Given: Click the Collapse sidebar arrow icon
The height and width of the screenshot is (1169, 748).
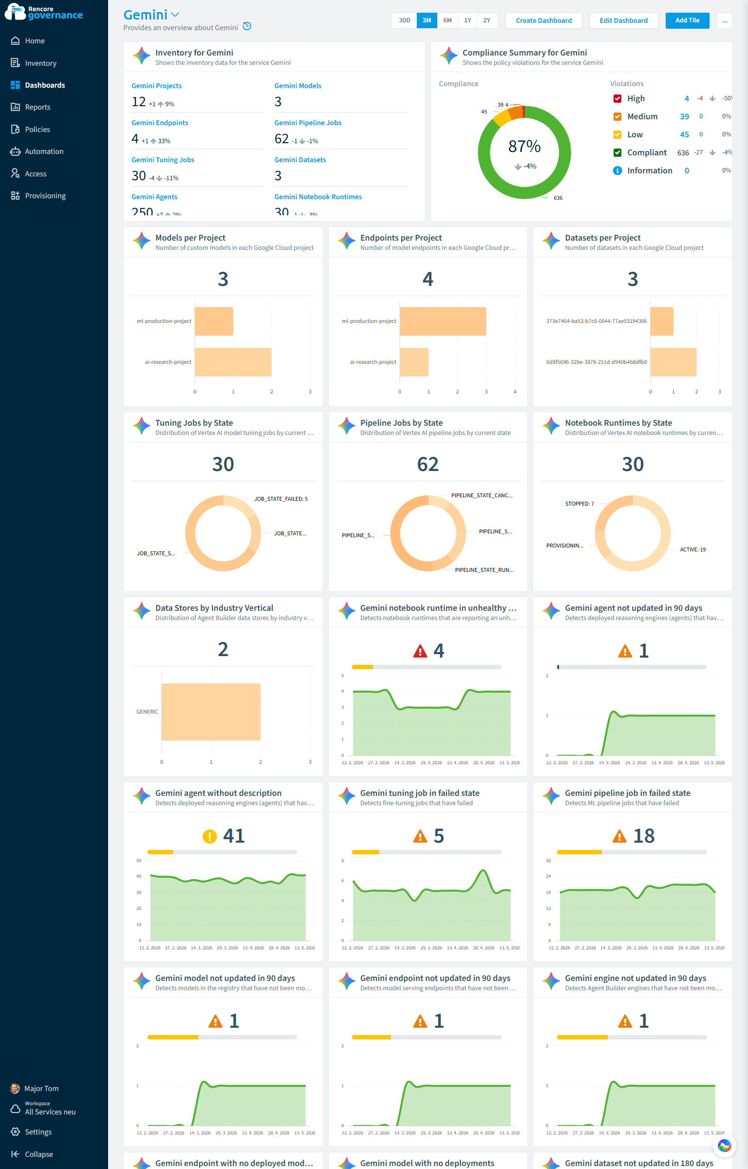Looking at the screenshot, I should (x=15, y=1154).
